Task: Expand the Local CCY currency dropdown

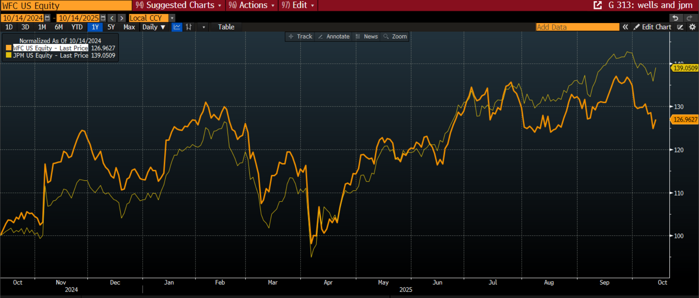Action: click(172, 18)
